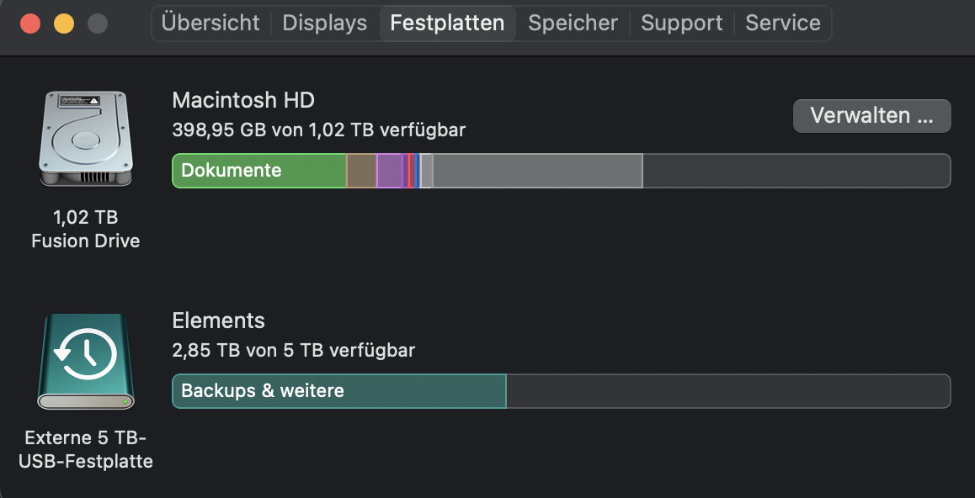Open the Service tab
The height and width of the screenshot is (498, 975).
click(782, 23)
